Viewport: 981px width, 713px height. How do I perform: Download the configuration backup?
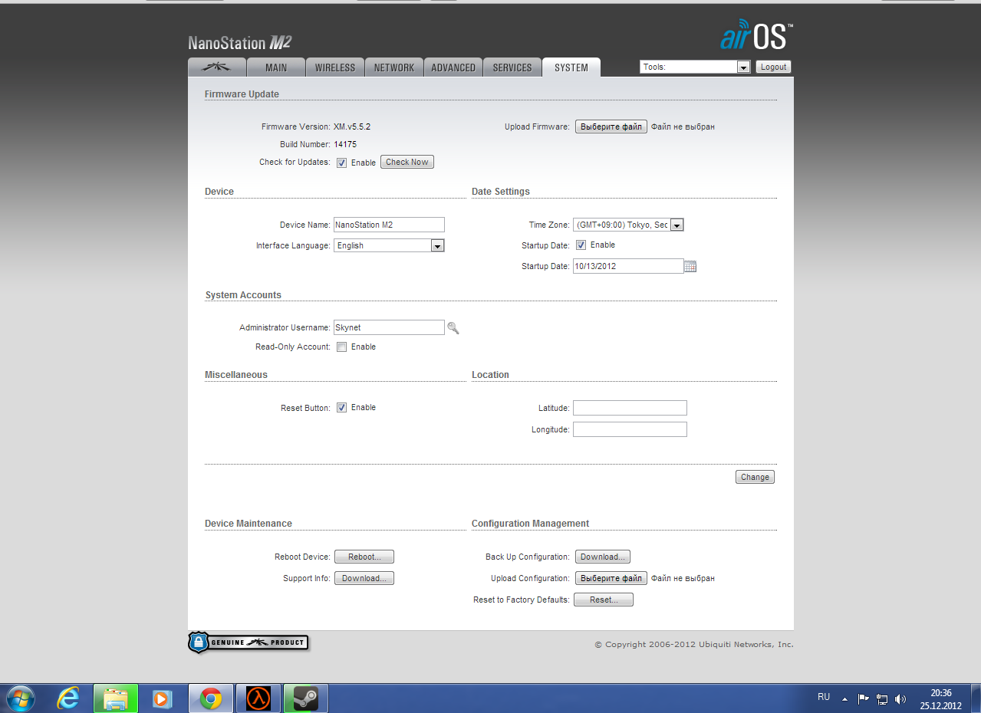pos(603,557)
